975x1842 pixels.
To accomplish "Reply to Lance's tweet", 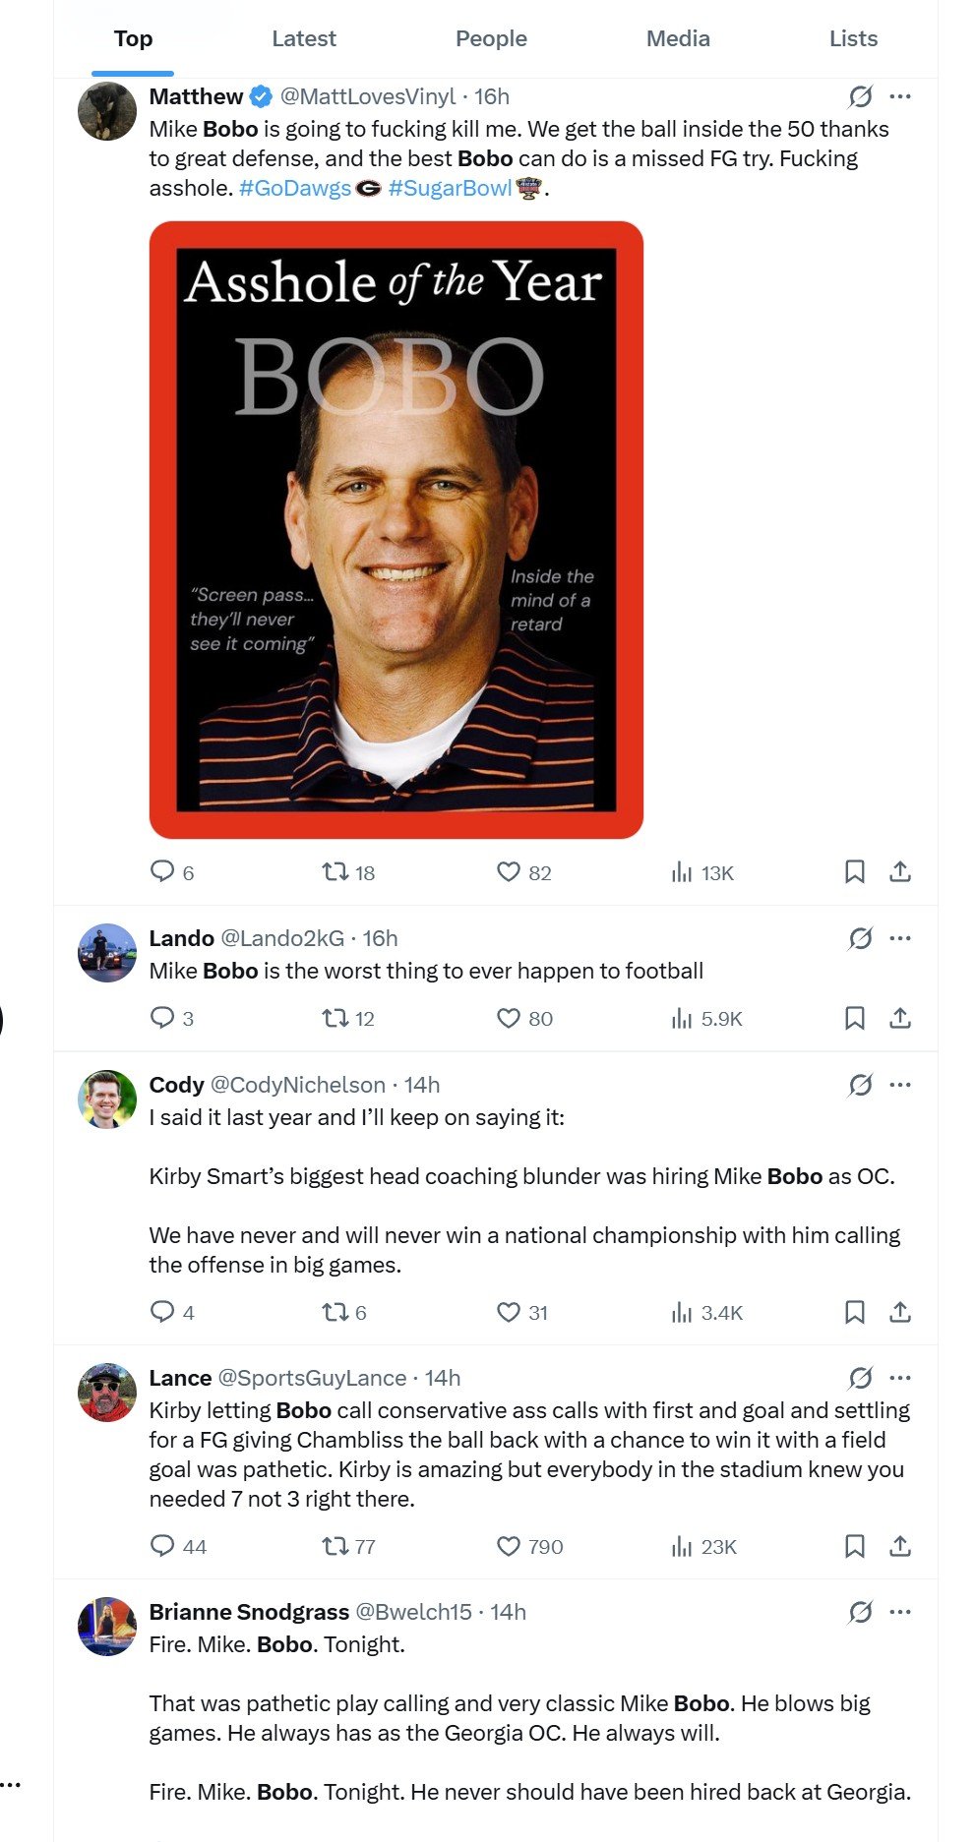I will [162, 1546].
